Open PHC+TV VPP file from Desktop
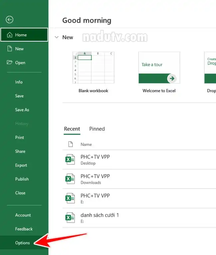The width and height of the screenshot is (216, 255). [139, 160]
